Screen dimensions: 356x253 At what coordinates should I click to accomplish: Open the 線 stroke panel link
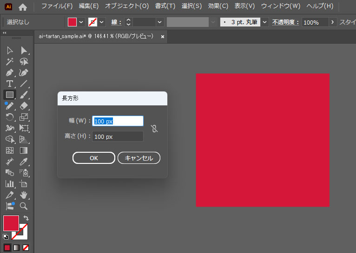tap(116, 22)
